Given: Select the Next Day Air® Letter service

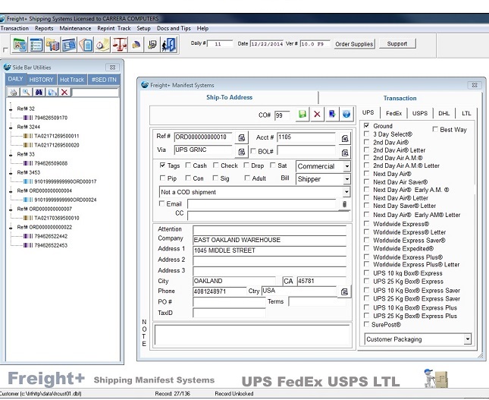Looking at the screenshot, I should (x=367, y=197).
